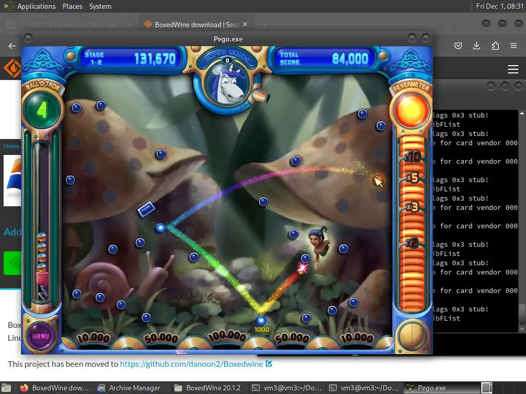The image size is (526, 394).
Task: Close the BoxedWine download browser tab
Action: coord(245,24)
